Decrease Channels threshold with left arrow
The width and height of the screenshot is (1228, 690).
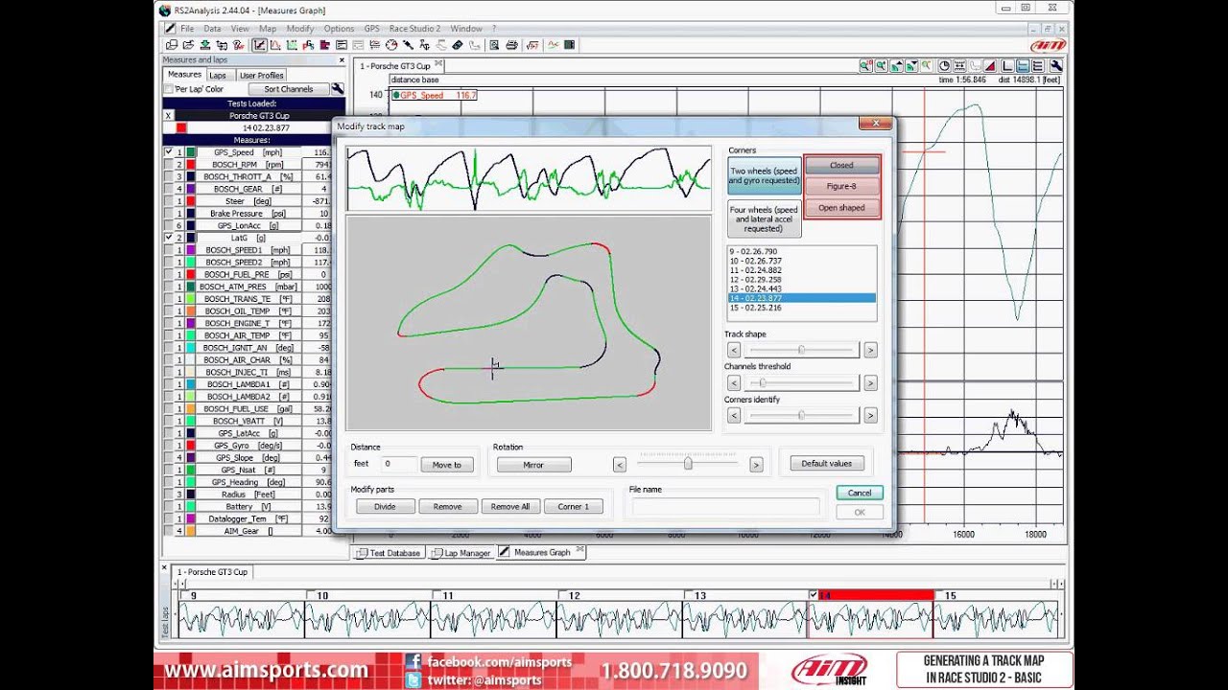click(x=734, y=382)
